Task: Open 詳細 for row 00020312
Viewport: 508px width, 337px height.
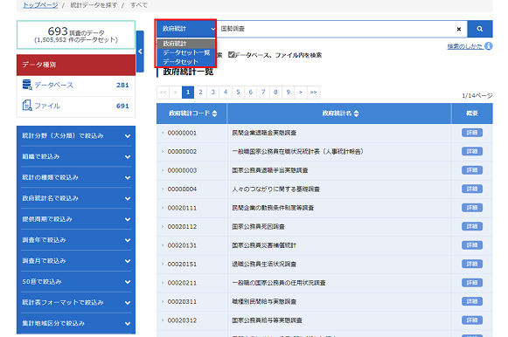Action: tap(472, 320)
